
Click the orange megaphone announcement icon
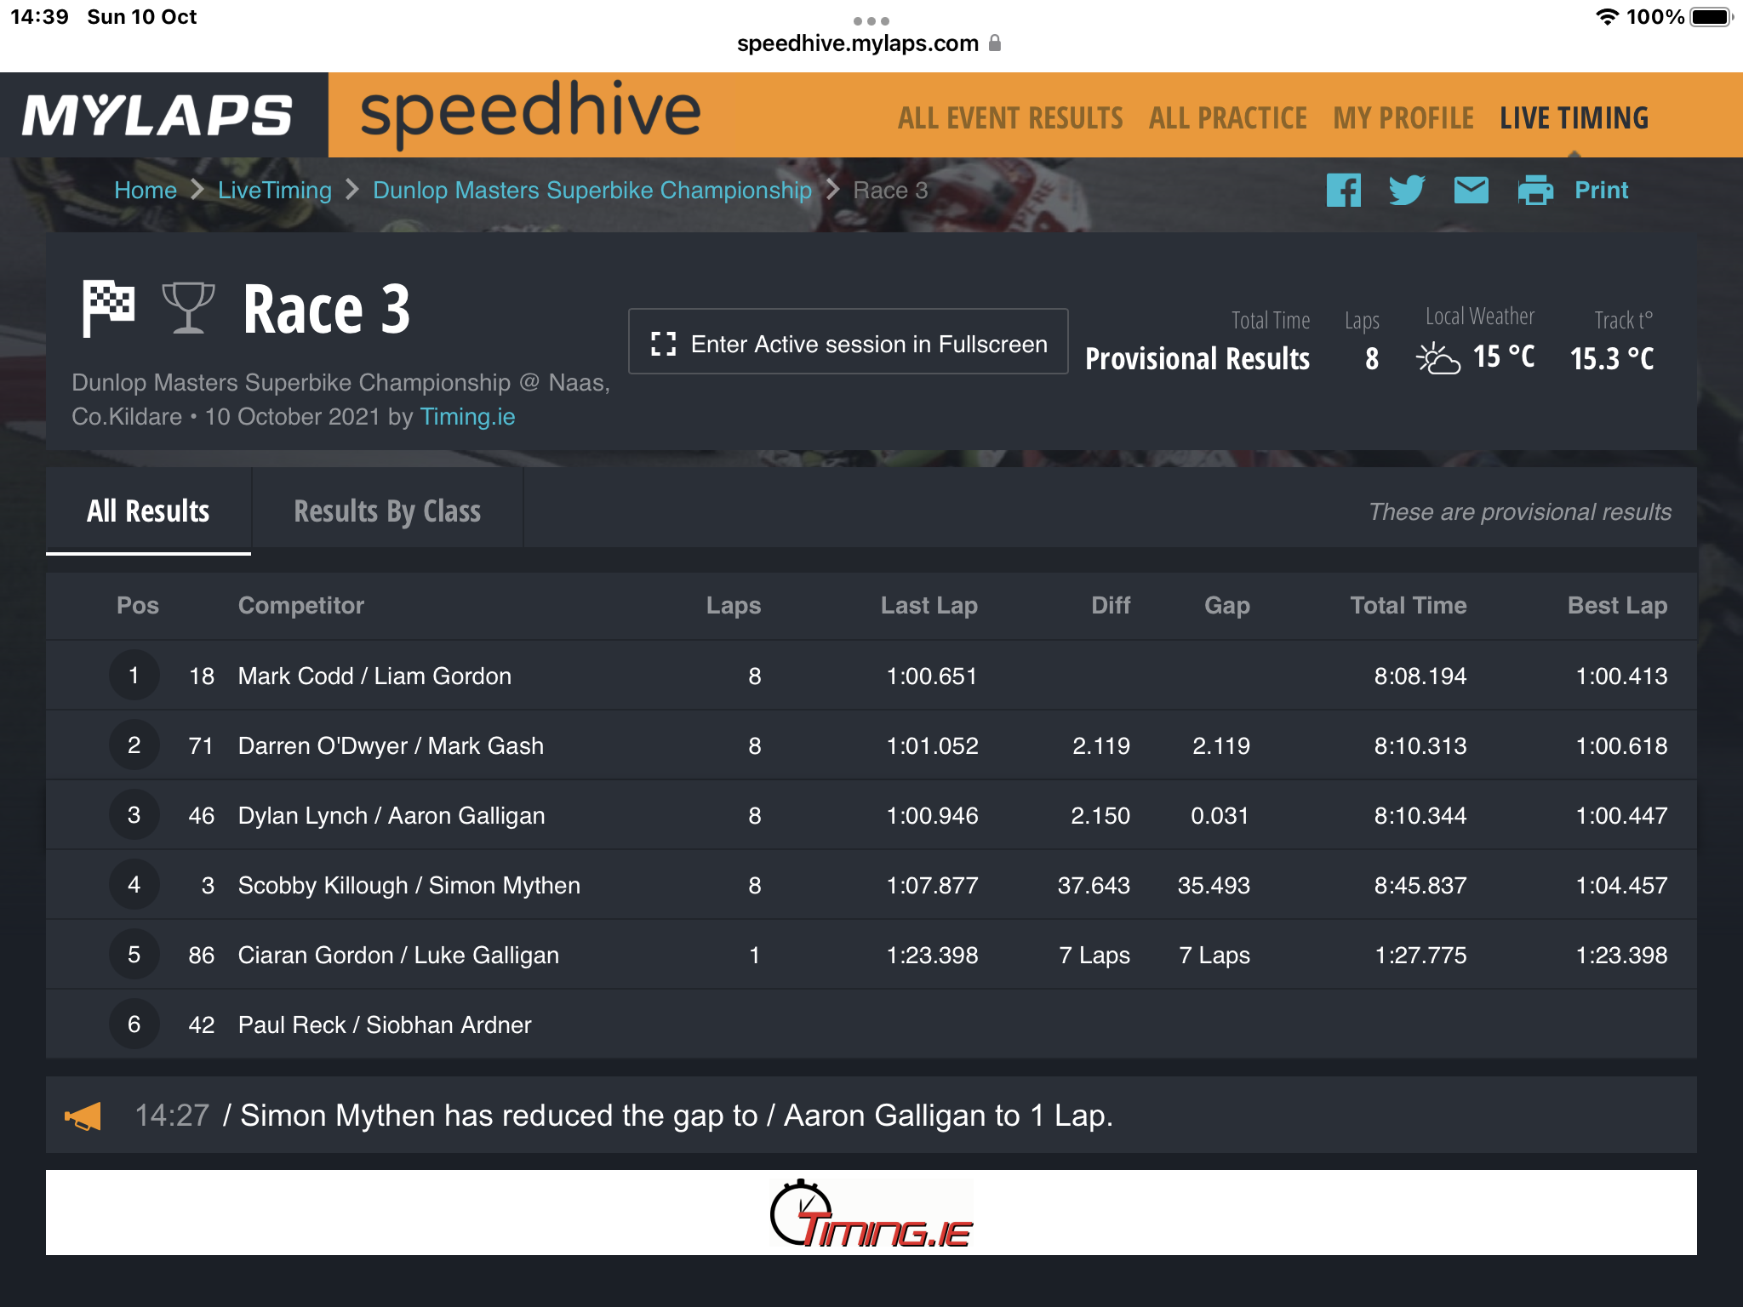[83, 1116]
